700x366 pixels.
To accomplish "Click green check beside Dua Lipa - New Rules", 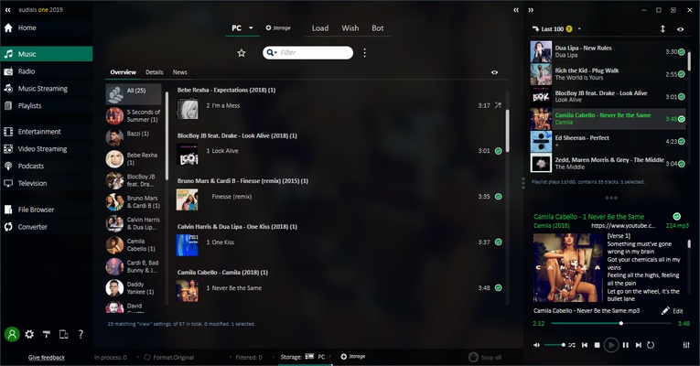I will 682,52.
